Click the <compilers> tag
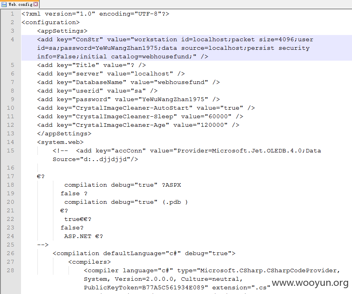Screen dimensions: 352x294 pyautogui.click(x=90, y=262)
